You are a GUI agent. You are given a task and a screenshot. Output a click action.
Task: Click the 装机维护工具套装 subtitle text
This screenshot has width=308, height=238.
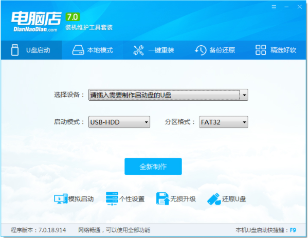pyautogui.click(x=89, y=27)
